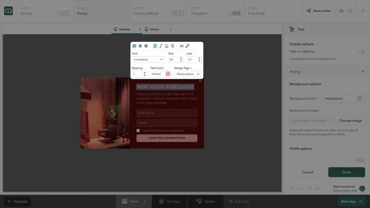Enable Hide on desktop toggle
Viewport: 370px width, 208px height.
click(362, 51)
